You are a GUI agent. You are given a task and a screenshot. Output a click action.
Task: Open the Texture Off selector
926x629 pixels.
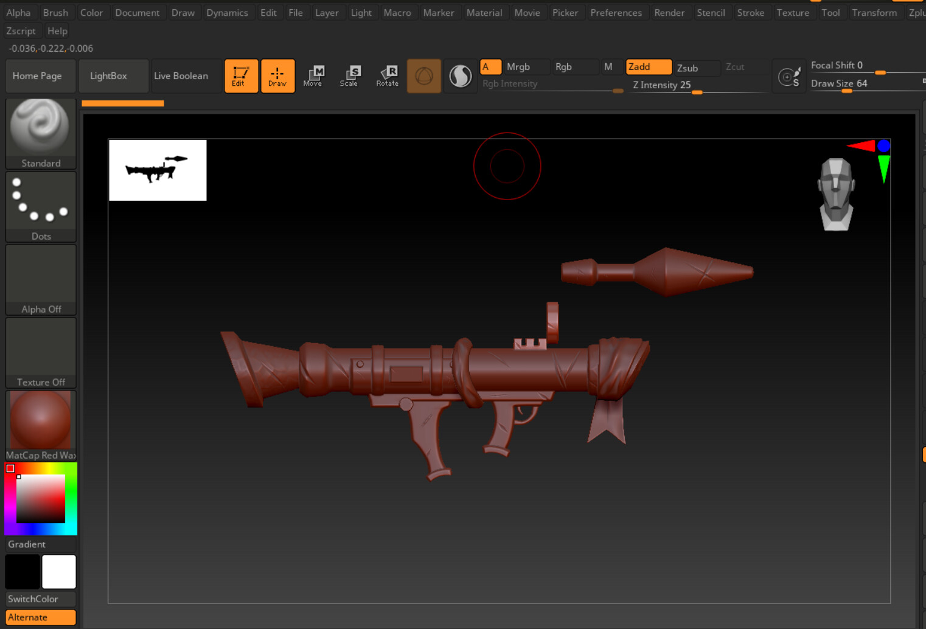[x=40, y=348]
